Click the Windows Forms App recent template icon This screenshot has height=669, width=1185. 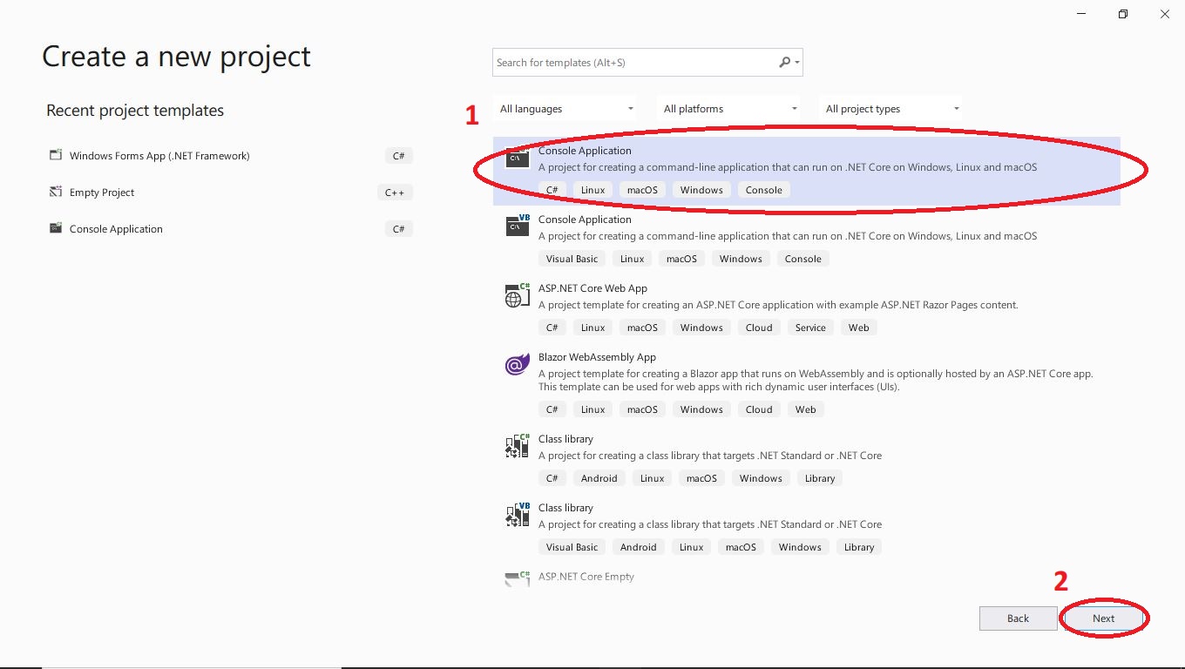(56, 156)
